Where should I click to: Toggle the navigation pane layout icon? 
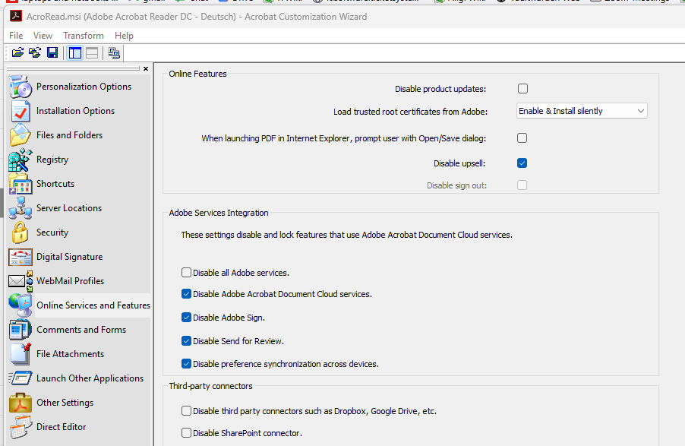coord(75,52)
